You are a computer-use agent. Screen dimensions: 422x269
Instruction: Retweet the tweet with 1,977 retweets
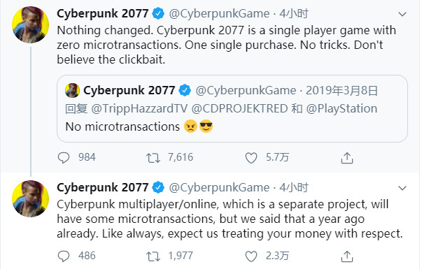pyautogui.click(x=153, y=256)
